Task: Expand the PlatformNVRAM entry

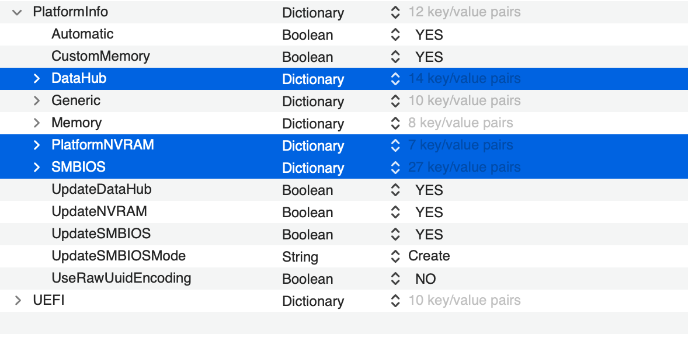Action: coord(38,145)
